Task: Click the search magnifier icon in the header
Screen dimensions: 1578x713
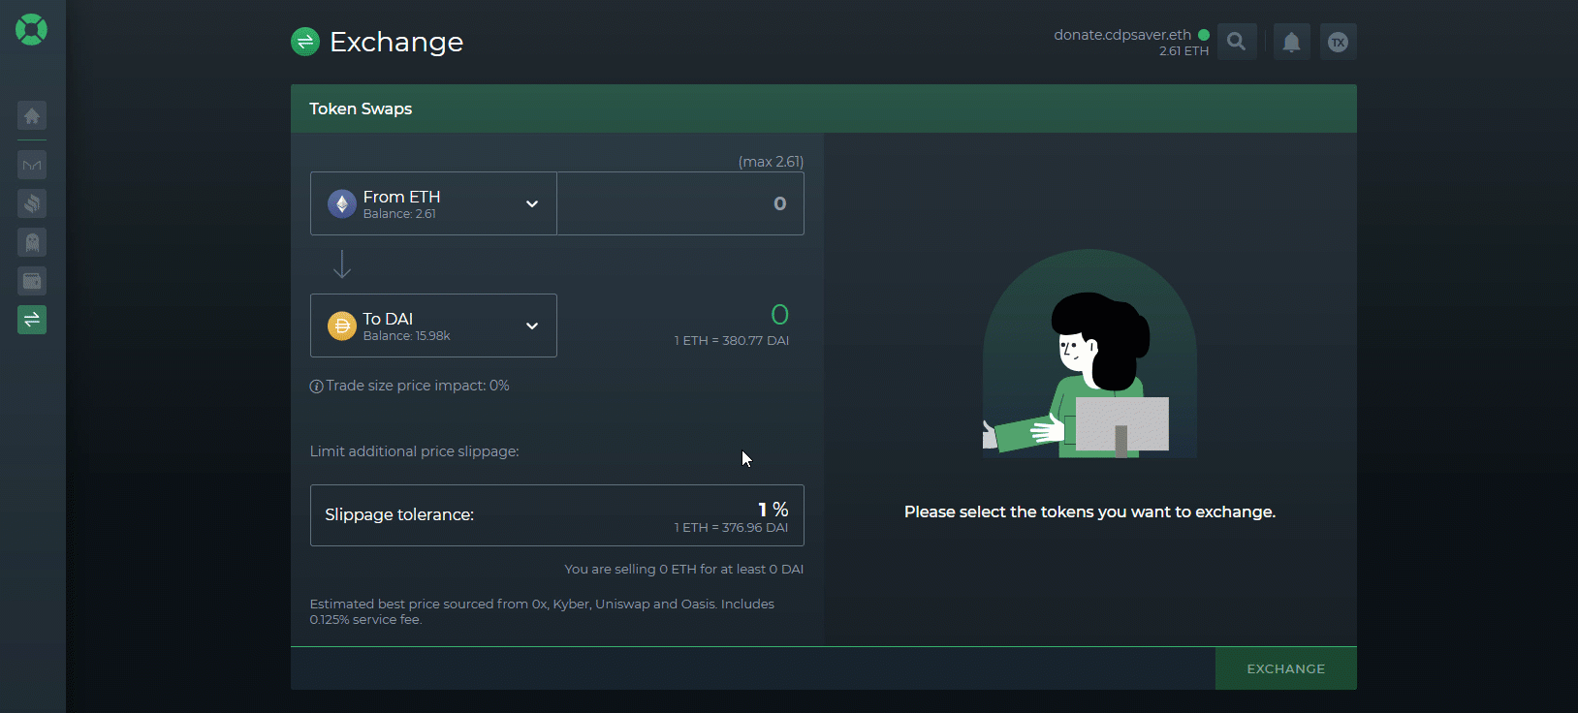Action: [x=1237, y=42]
